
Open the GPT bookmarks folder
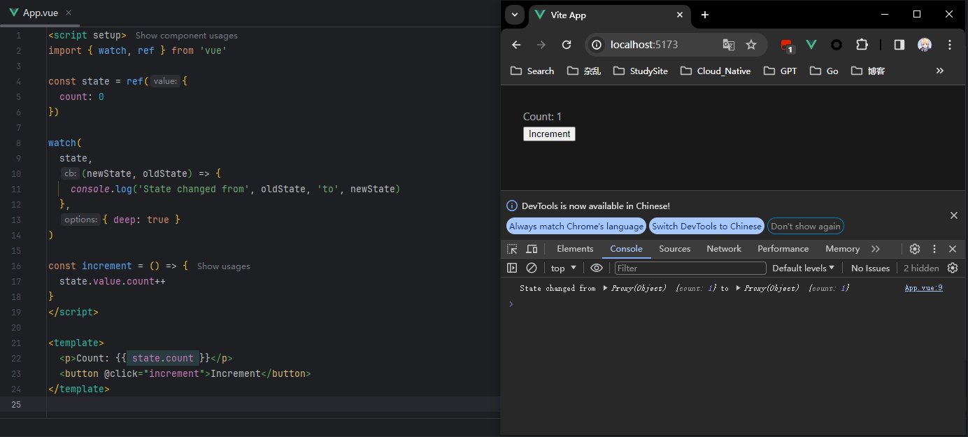tap(781, 71)
